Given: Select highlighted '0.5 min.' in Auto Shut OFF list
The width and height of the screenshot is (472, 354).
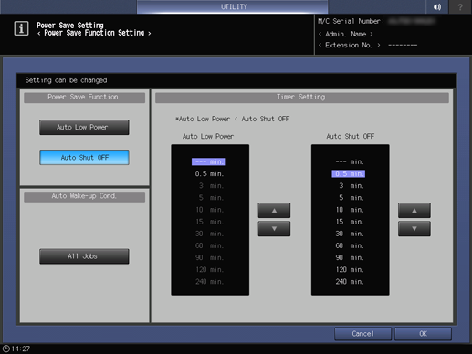Looking at the screenshot, I should pos(349,173).
